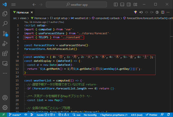Screen dimensions: 173x117
Task: Close the Home.vue tab
Action: tap(32, 12)
